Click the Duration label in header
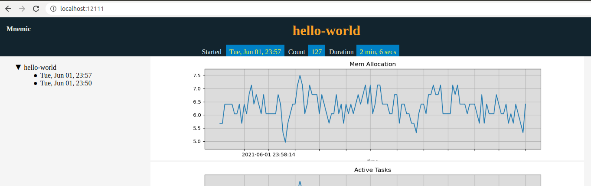Screen dimensions: 591x186 [x=341, y=52]
